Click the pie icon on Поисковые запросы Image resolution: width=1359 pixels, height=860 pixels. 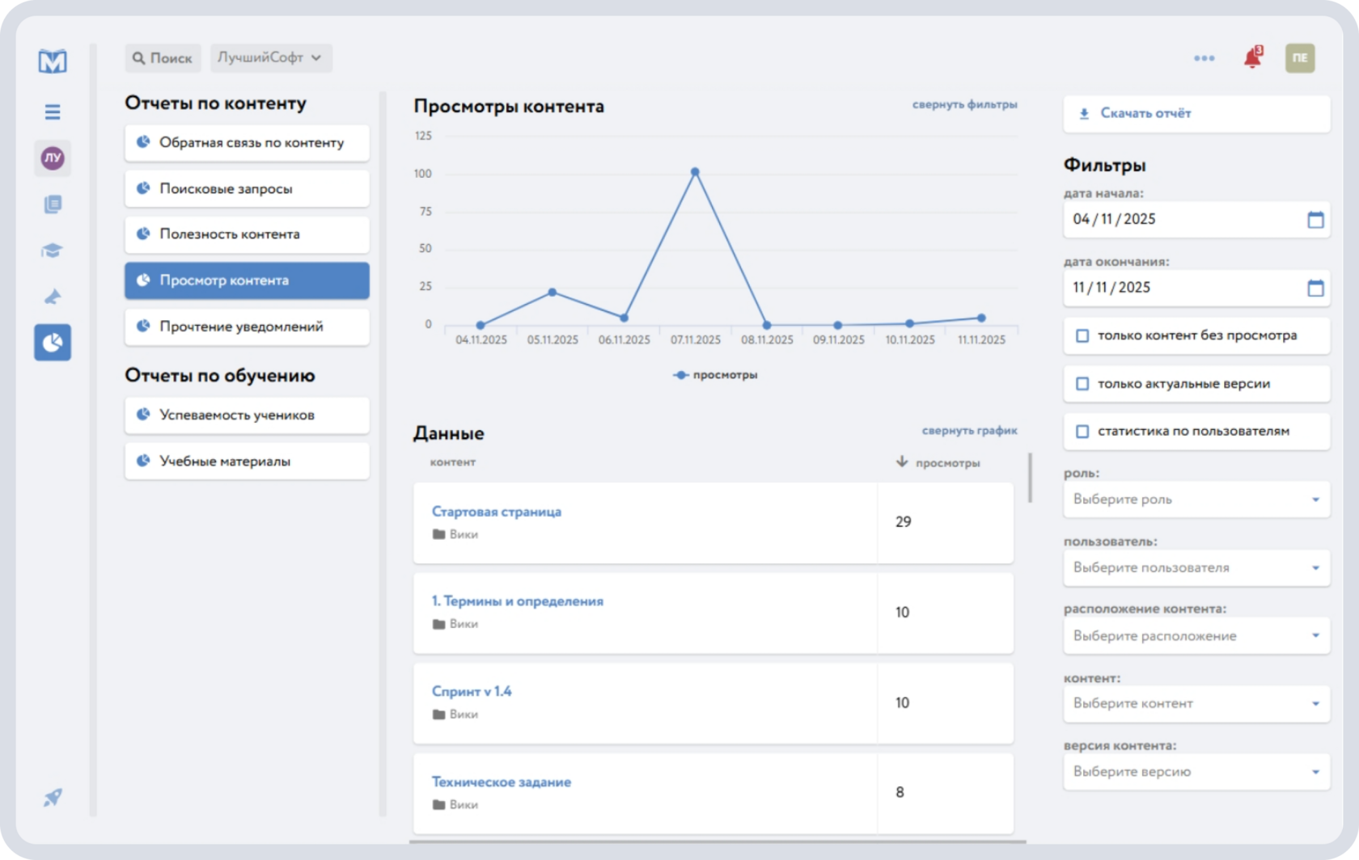click(x=143, y=188)
